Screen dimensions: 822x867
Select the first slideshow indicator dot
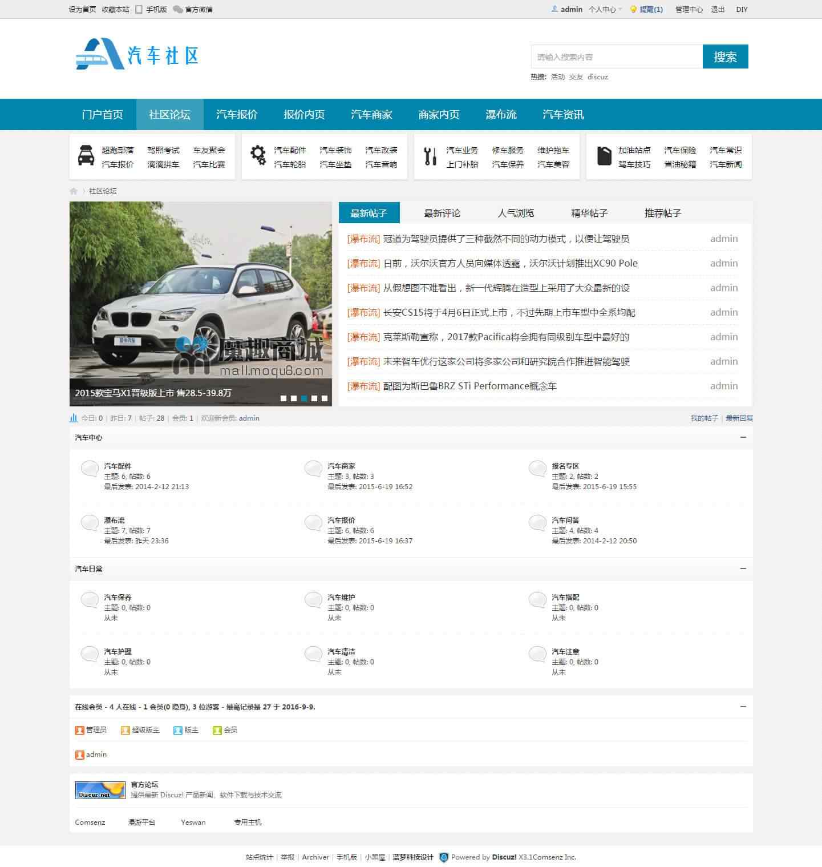pyautogui.click(x=284, y=398)
